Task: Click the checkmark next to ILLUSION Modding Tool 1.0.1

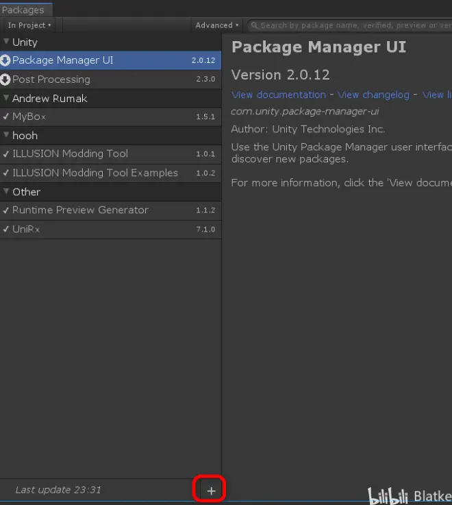Action: pos(5,154)
